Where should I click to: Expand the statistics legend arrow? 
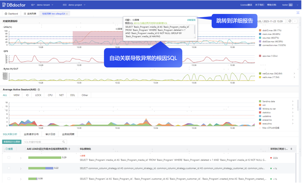click(293, 113)
